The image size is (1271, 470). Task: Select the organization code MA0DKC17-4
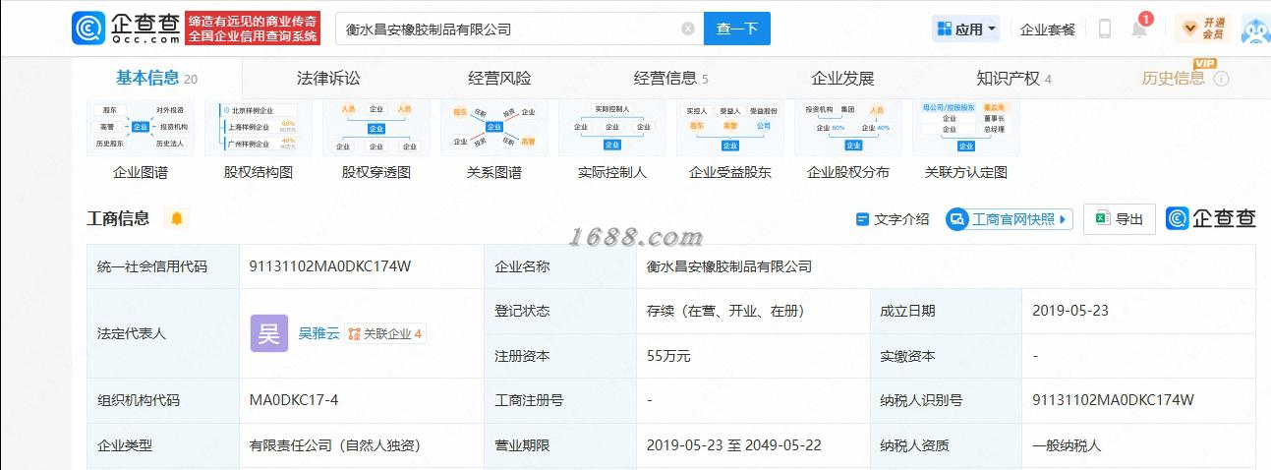[x=294, y=400]
